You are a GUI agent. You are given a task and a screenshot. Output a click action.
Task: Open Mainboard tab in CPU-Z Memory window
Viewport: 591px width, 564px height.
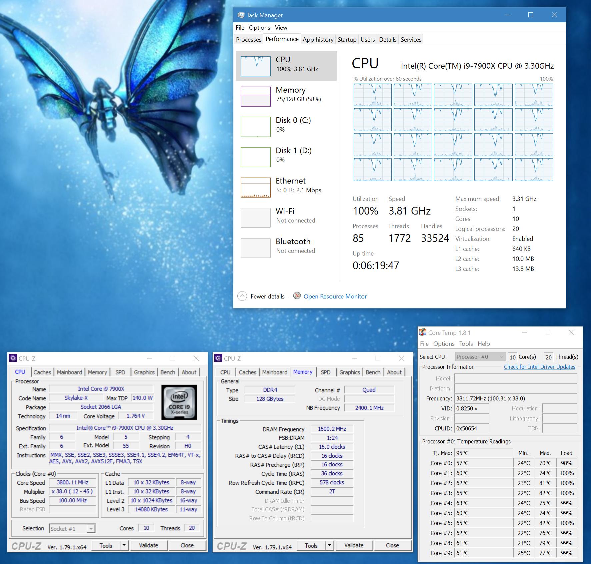275,372
